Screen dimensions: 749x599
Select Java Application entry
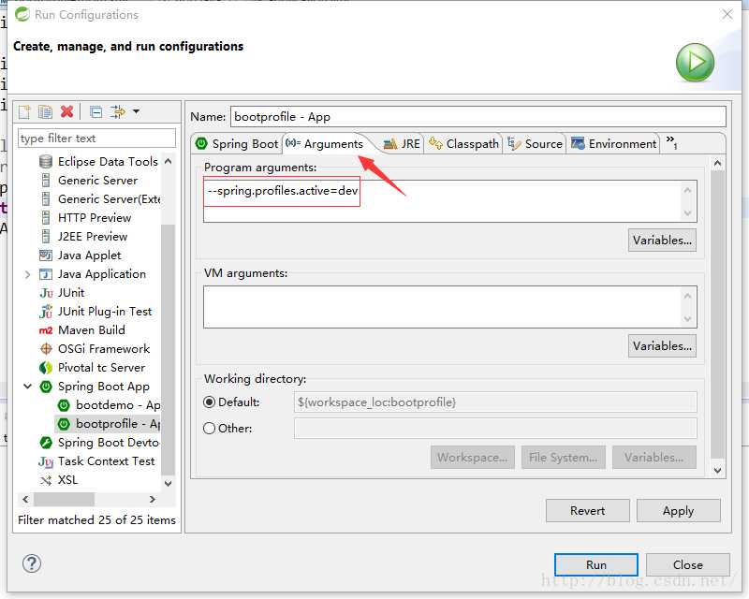pyautogui.click(x=102, y=273)
